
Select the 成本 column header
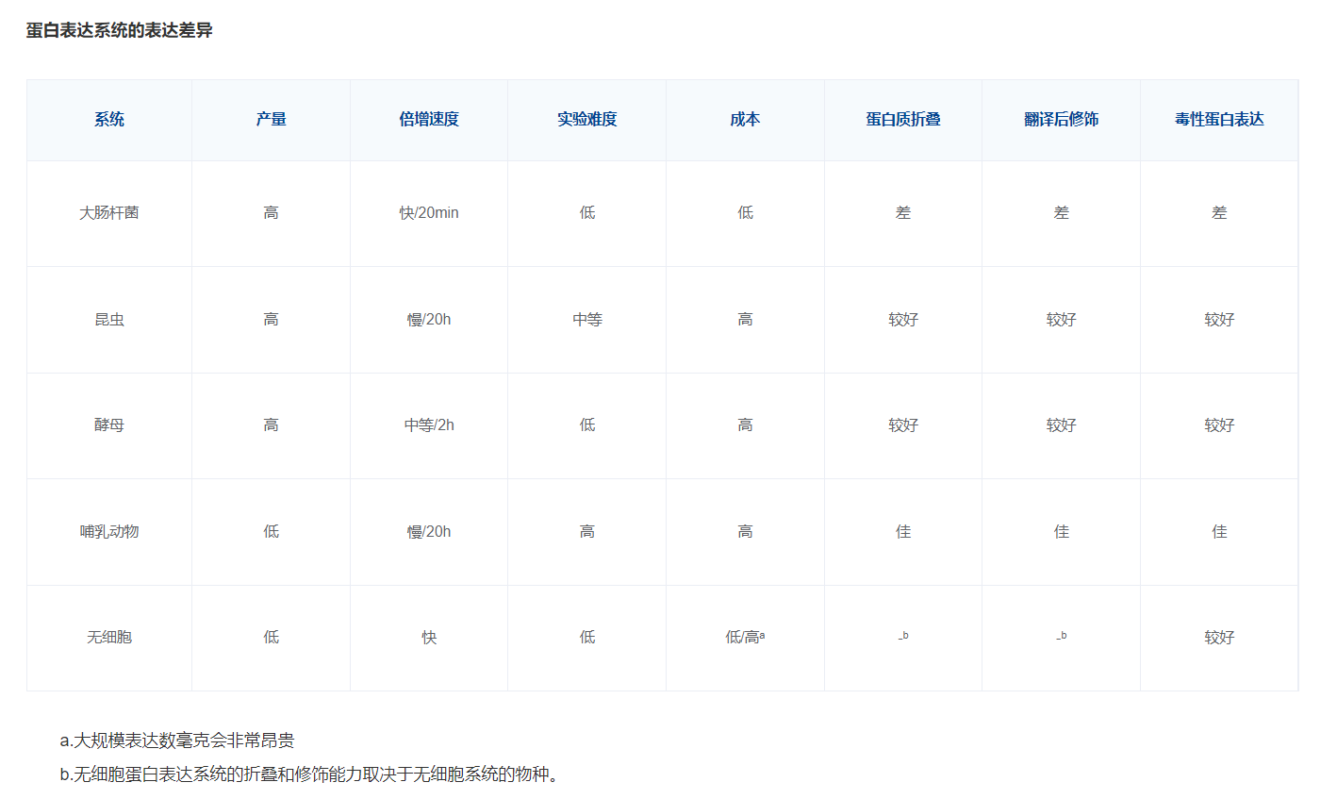pyautogui.click(x=745, y=119)
